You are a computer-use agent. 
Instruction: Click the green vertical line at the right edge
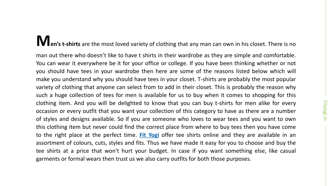pyautogui.click(x=326, y=48)
